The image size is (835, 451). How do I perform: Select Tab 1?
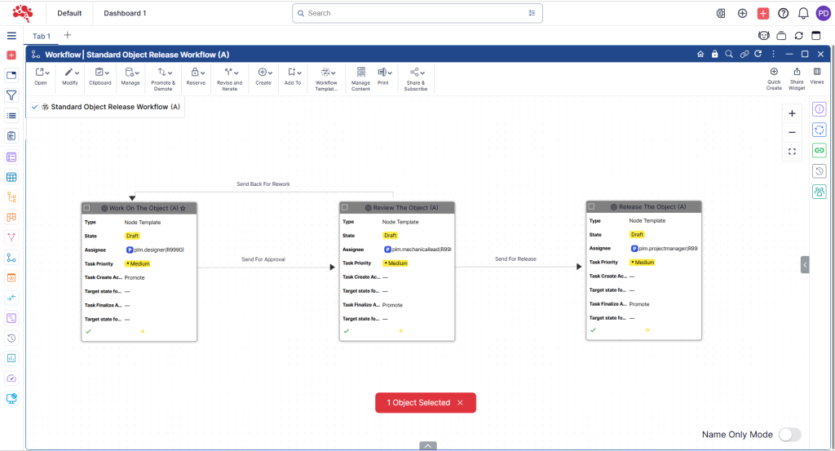coord(42,36)
